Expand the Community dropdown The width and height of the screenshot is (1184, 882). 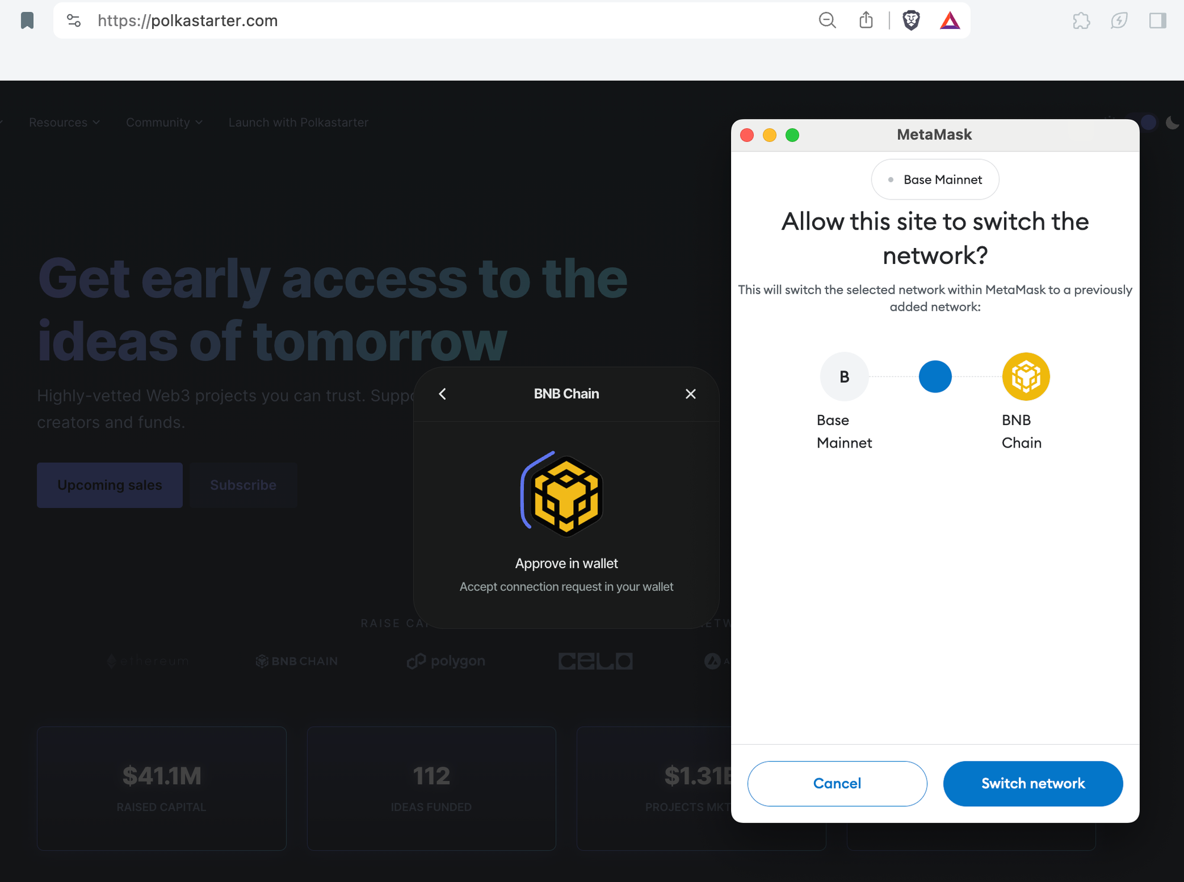tap(164, 123)
